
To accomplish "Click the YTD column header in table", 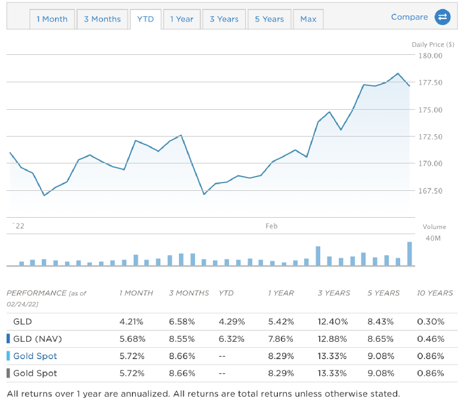I will (x=226, y=293).
